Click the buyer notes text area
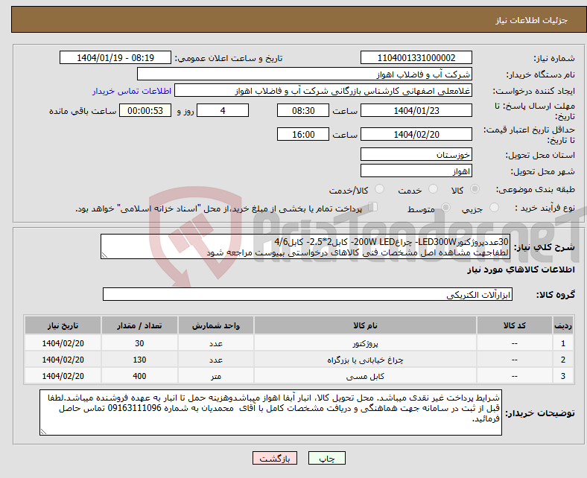The image size is (587, 478). point(270,412)
